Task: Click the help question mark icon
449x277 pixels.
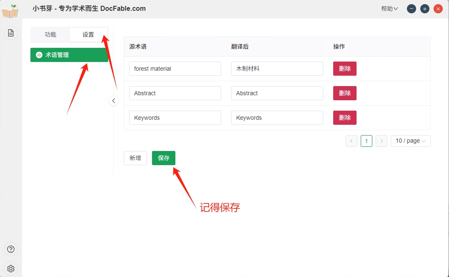Action: 11,249
